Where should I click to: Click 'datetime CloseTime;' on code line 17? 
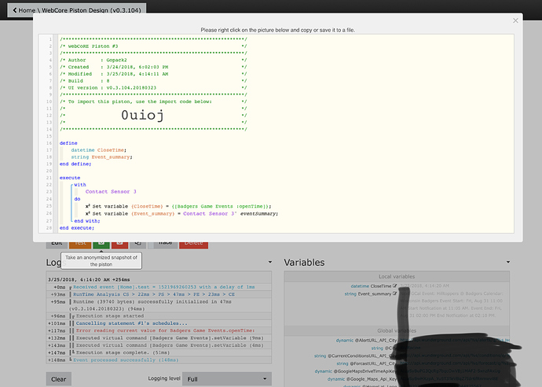(98, 150)
